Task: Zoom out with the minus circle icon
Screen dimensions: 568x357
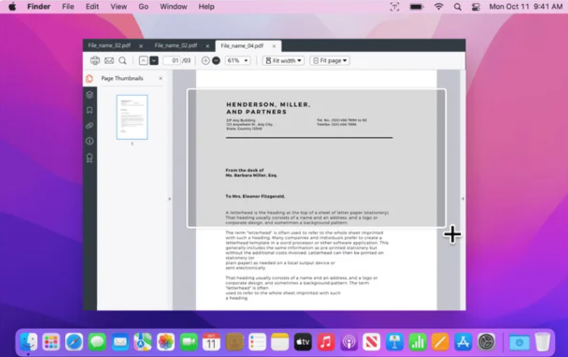Action: (216, 61)
